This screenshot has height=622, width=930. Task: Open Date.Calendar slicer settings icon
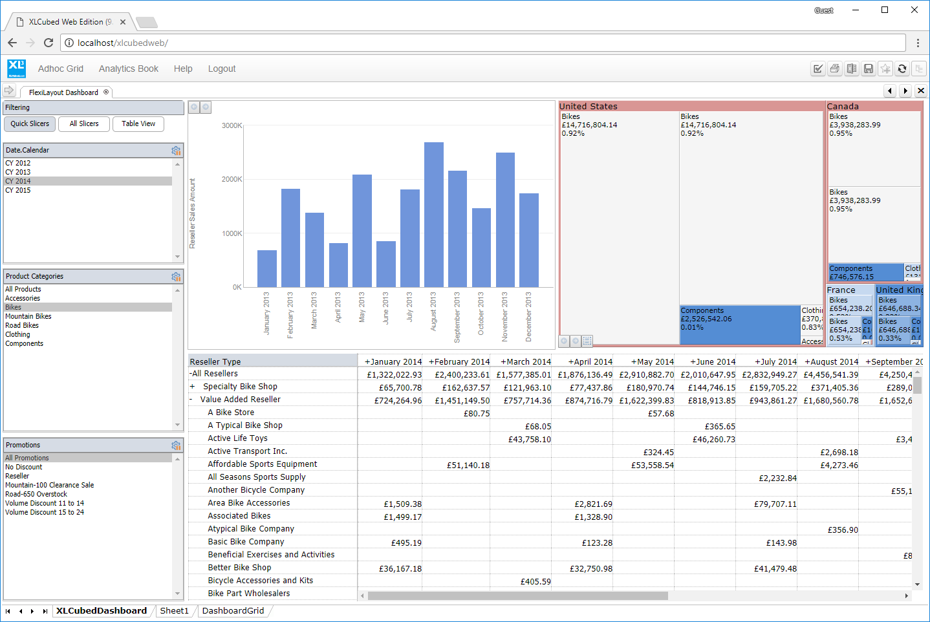[x=176, y=150]
